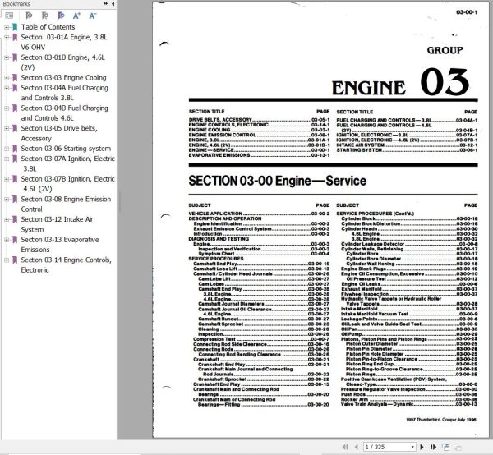Expand Section 03-01B Engine 4.6L node
This screenshot has height=455, width=493.
tap(7, 57)
